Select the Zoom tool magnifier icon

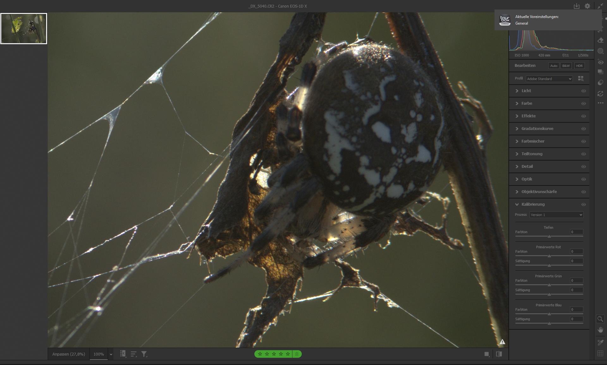tap(600, 319)
